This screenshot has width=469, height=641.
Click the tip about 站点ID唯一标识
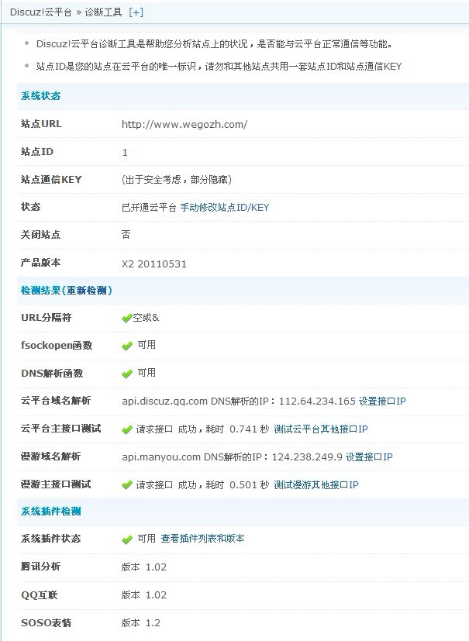(x=219, y=66)
